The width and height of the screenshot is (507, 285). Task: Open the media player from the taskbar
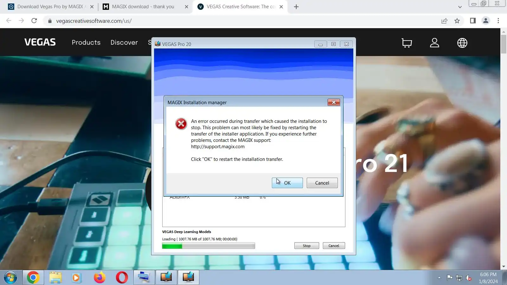76,278
